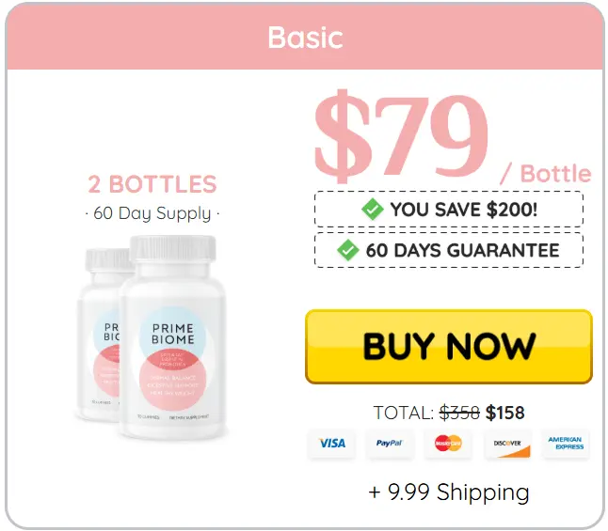Click the back Prime Biome bottle
This screenshot has height=531, width=608.
click(102, 335)
